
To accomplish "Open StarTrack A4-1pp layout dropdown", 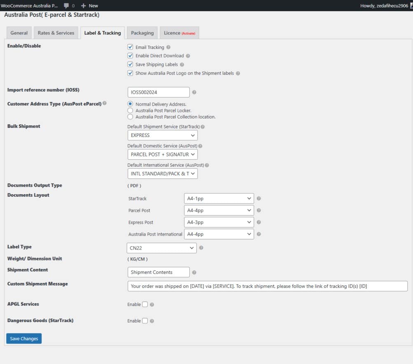I will point(219,199).
